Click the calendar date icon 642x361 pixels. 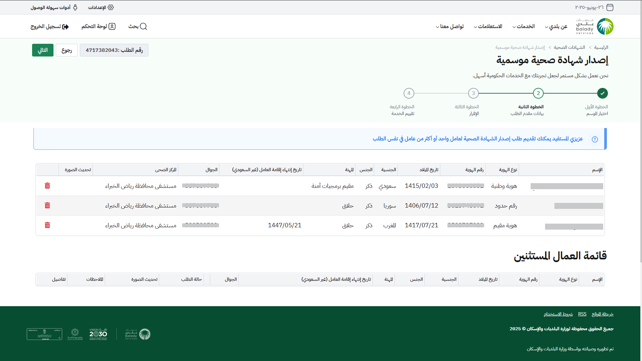coord(610,7)
